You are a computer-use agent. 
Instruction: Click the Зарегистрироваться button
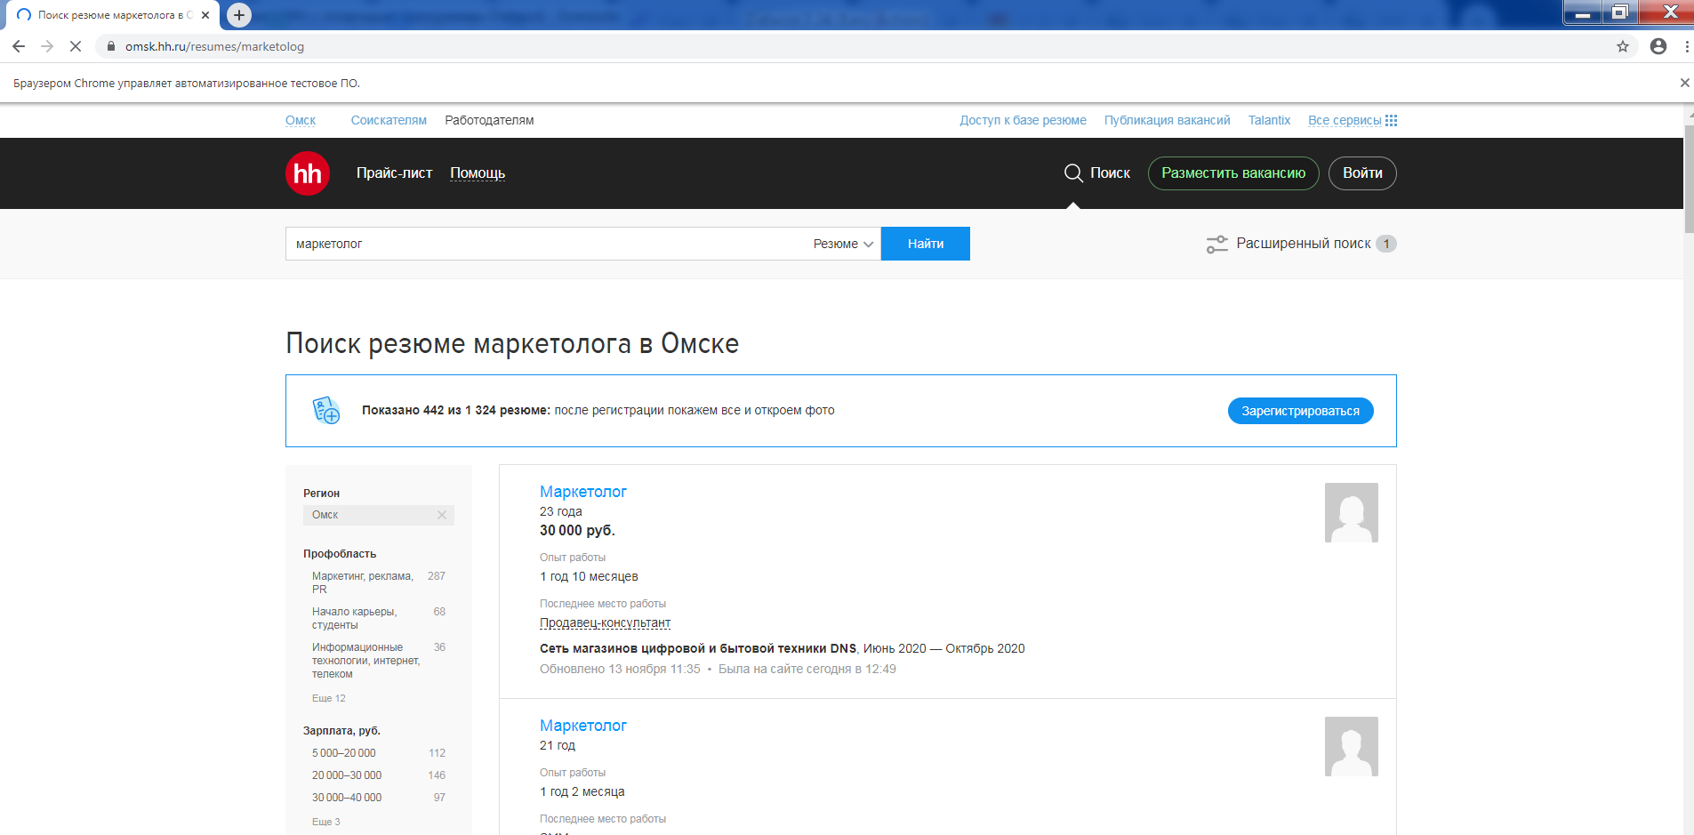[1300, 411]
